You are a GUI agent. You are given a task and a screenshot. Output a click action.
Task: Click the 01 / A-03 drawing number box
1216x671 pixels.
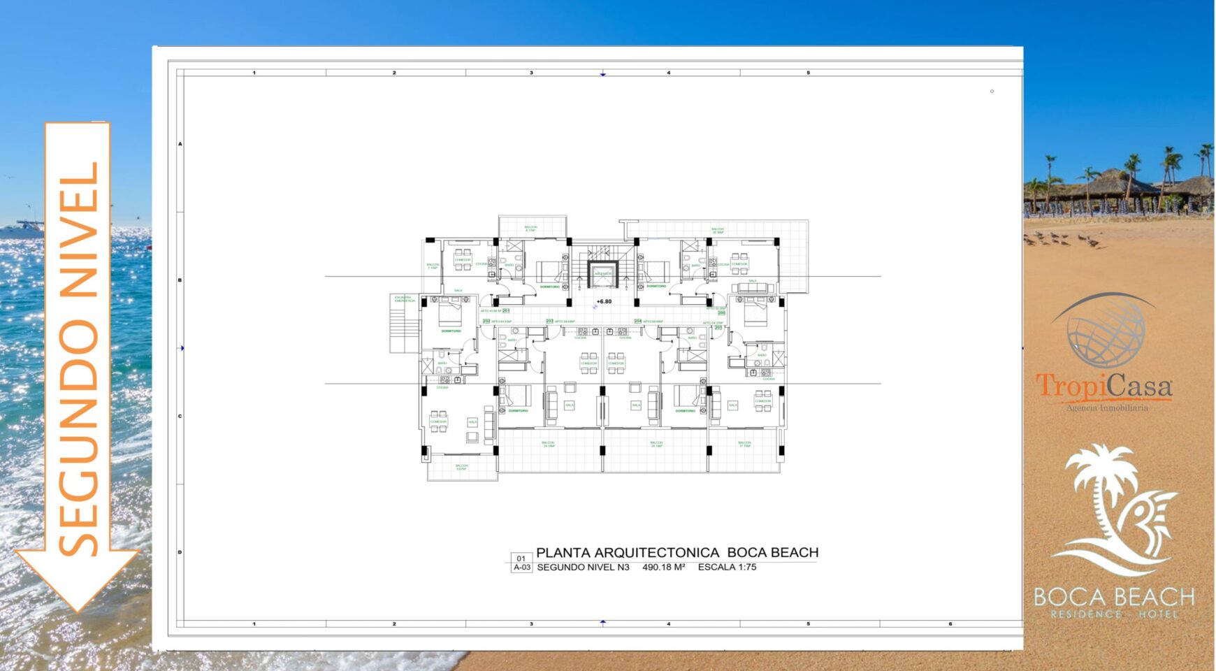tap(521, 563)
